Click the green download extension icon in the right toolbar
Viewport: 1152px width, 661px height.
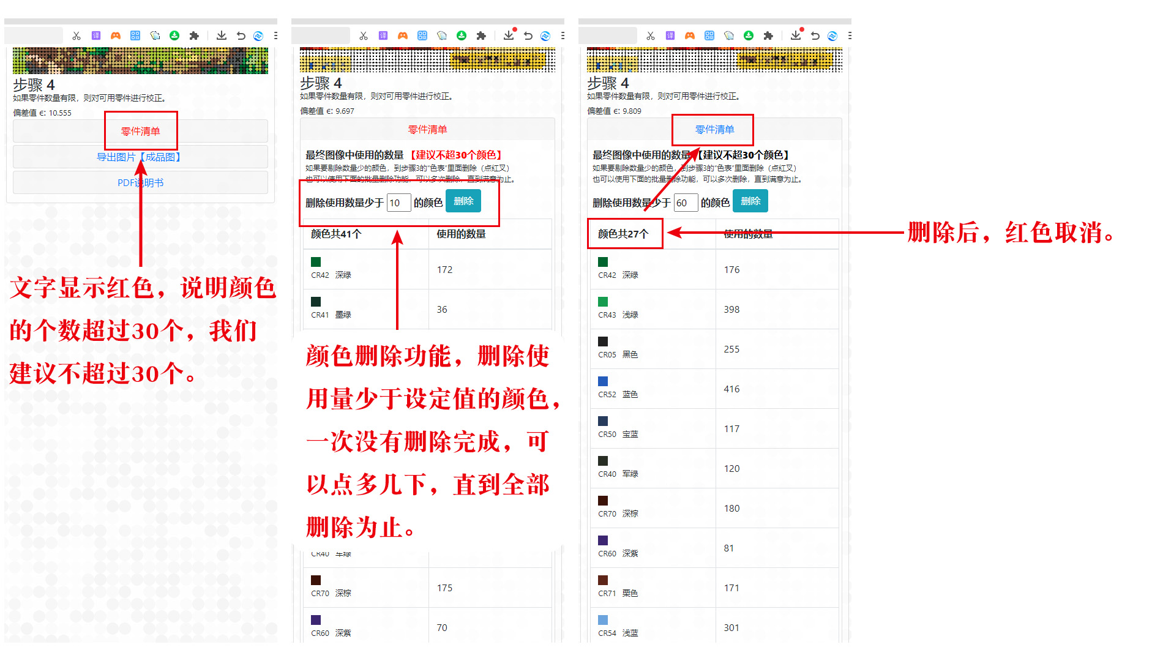pos(749,36)
